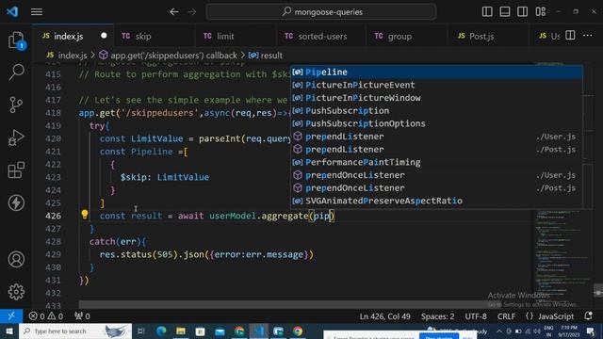Select prependListener from ./User.js
This screenshot has height=339, width=603.
[436, 137]
